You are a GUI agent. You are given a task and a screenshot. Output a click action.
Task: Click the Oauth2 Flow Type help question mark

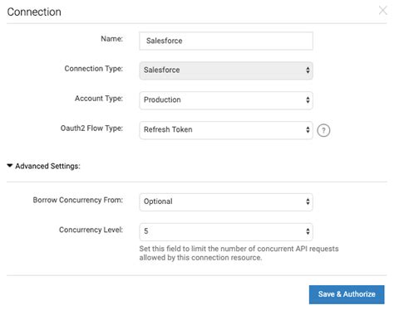click(323, 130)
